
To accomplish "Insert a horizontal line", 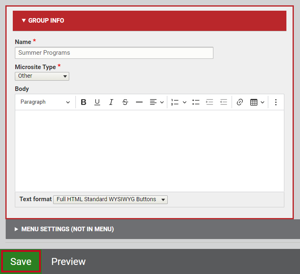I will coord(139,102).
